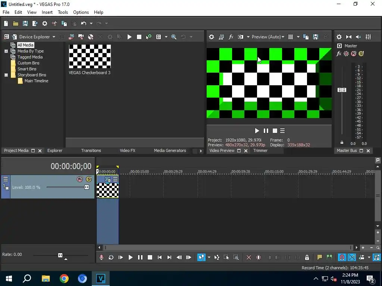
Task: Click the Lock event padlock icon
Action: pyautogui.click(x=307, y=257)
